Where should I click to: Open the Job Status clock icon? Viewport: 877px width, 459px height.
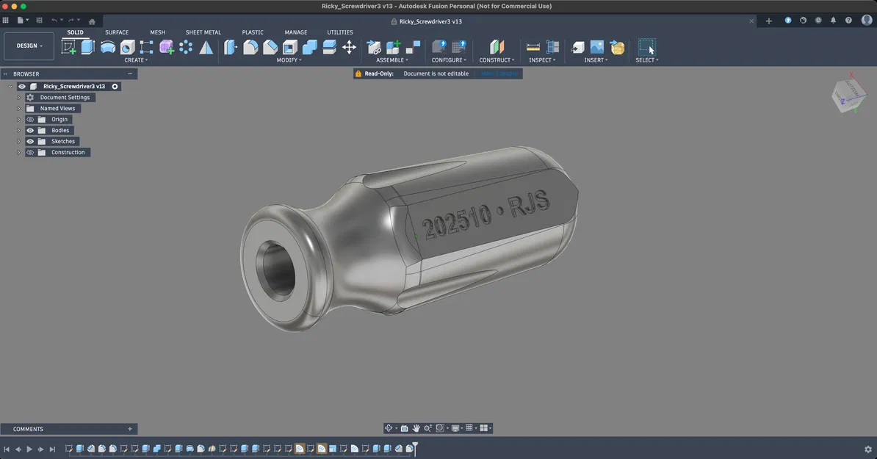point(818,21)
